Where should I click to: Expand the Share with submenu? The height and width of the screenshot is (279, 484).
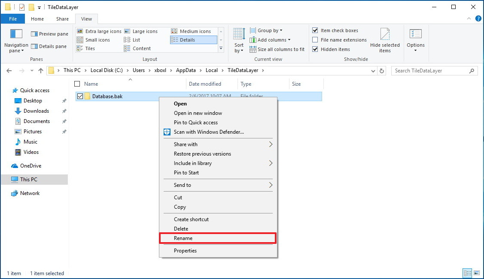(x=185, y=144)
